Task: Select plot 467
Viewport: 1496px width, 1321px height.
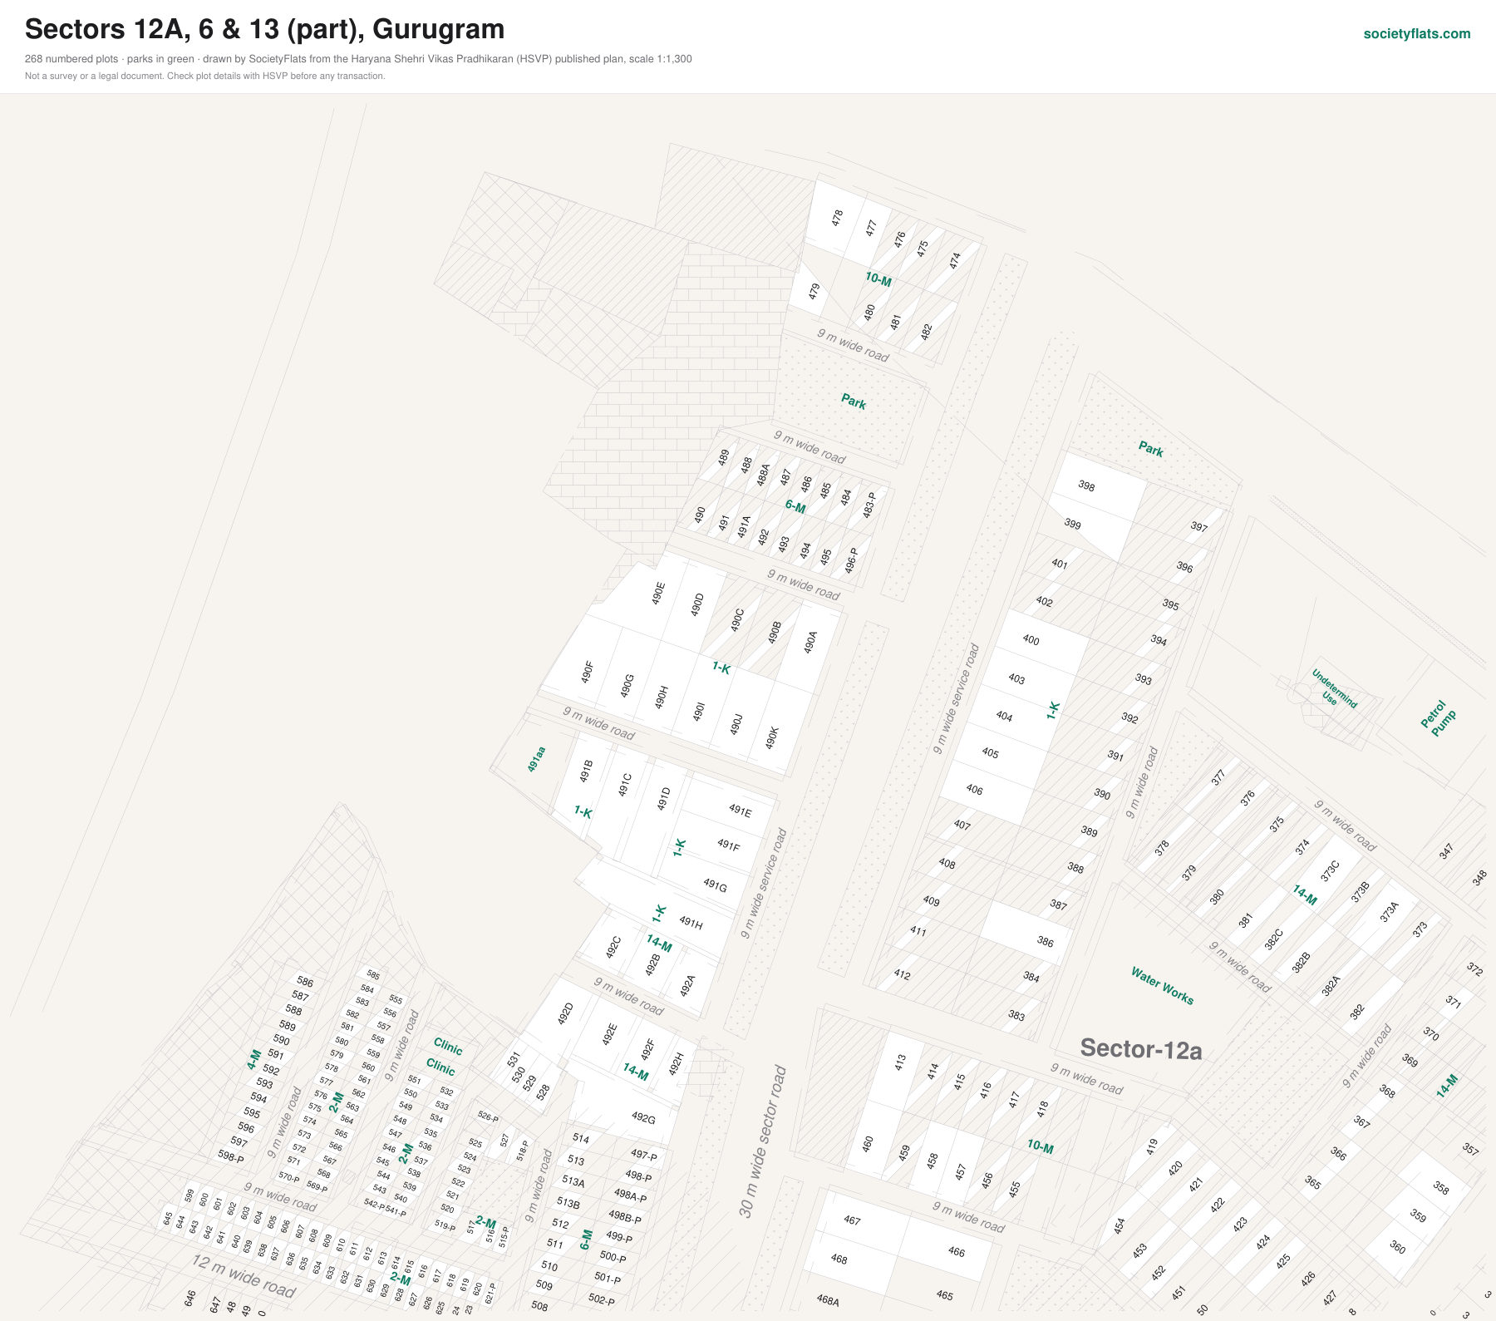Action: (852, 1220)
